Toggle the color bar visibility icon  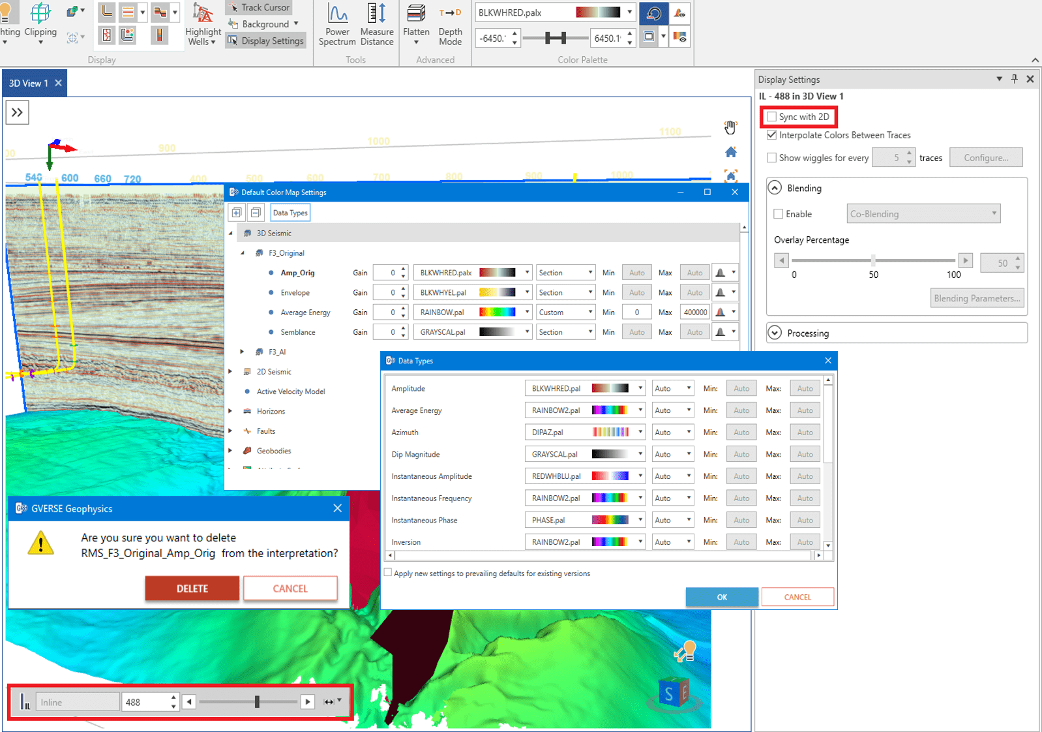679,37
